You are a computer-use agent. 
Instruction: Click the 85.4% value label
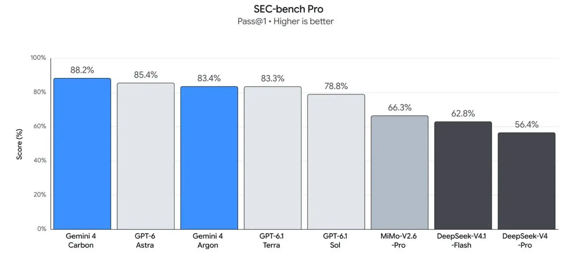coord(146,75)
